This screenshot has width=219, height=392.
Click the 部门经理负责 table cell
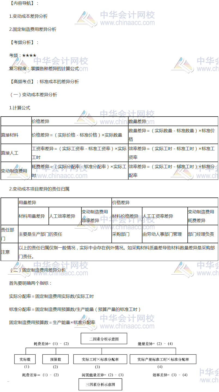[x=202, y=234]
